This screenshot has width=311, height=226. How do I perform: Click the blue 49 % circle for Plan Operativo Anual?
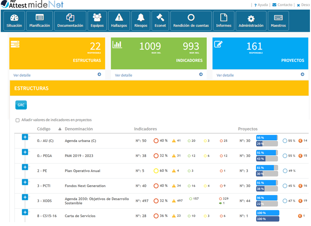pyautogui.click(x=285, y=171)
